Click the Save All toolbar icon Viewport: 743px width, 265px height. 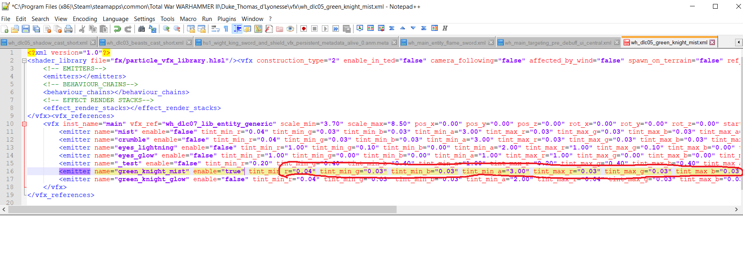click(36, 28)
